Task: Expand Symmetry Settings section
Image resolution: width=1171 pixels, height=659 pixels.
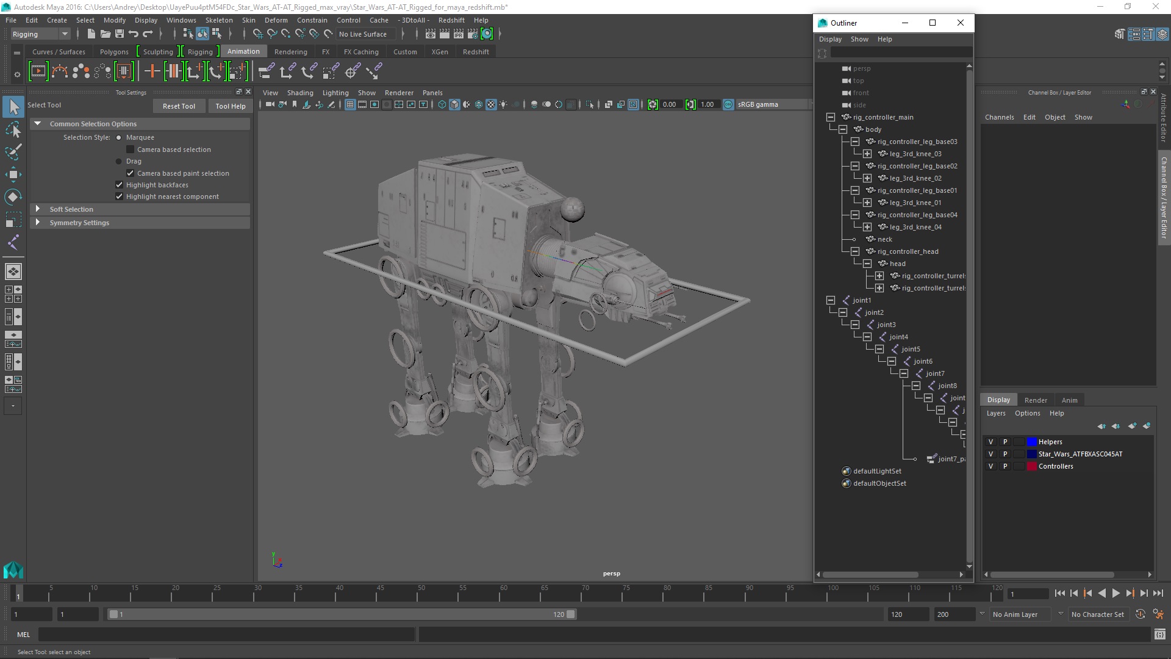Action: point(38,223)
